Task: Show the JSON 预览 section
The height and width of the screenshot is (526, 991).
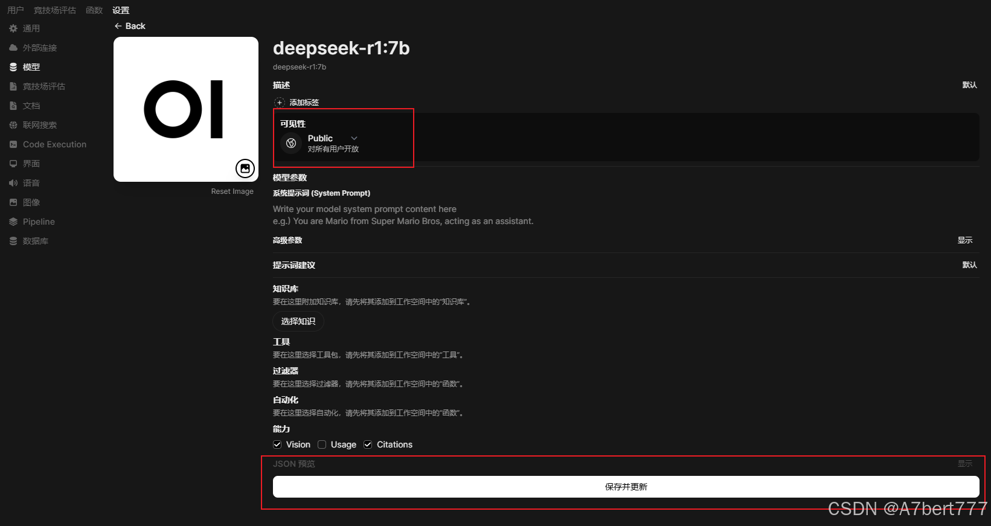Action: [x=965, y=464]
